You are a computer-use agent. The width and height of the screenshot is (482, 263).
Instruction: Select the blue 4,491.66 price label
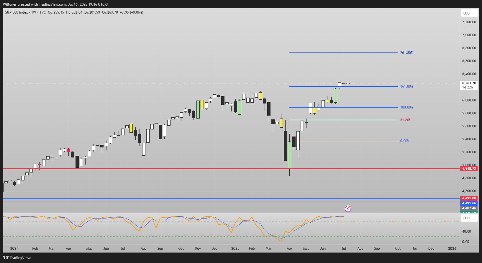pos(469,203)
